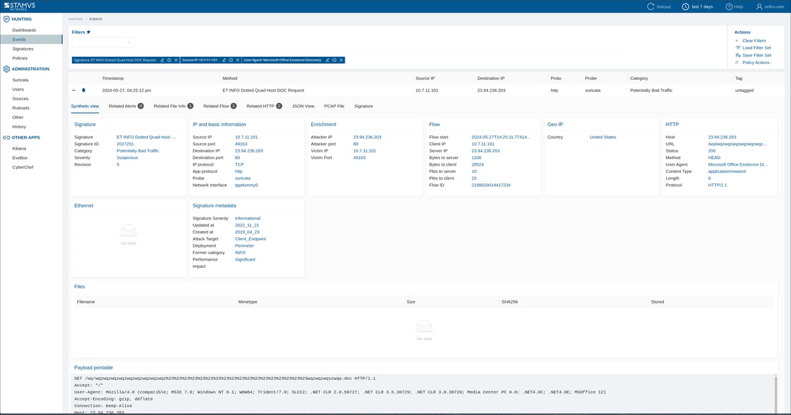791x415 pixels.
Task: Toggle negate on the Signature filter
Action: (169, 60)
